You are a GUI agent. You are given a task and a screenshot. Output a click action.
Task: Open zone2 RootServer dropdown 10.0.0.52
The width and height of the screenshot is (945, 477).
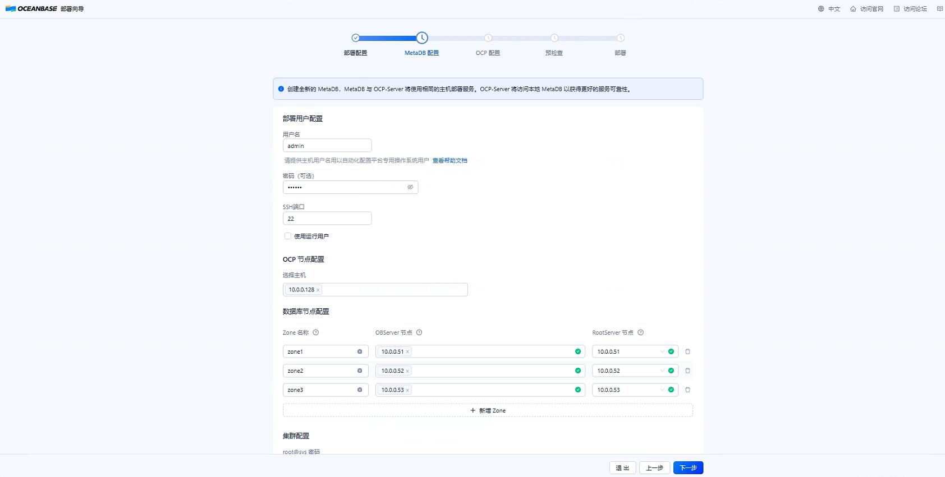click(x=635, y=371)
